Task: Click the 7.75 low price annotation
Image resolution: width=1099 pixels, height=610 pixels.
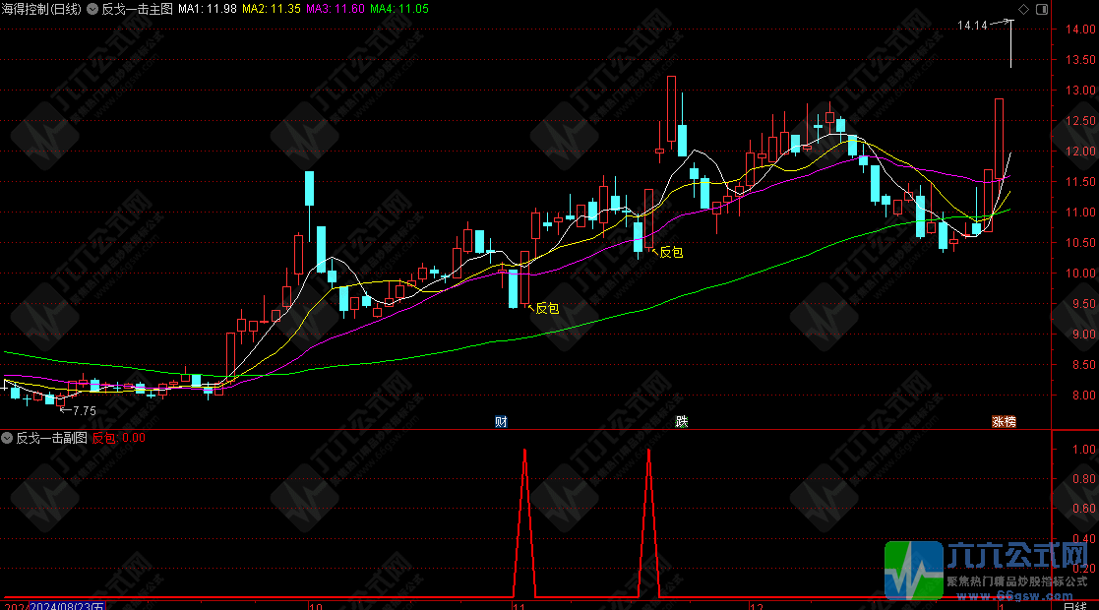Action: [85, 410]
